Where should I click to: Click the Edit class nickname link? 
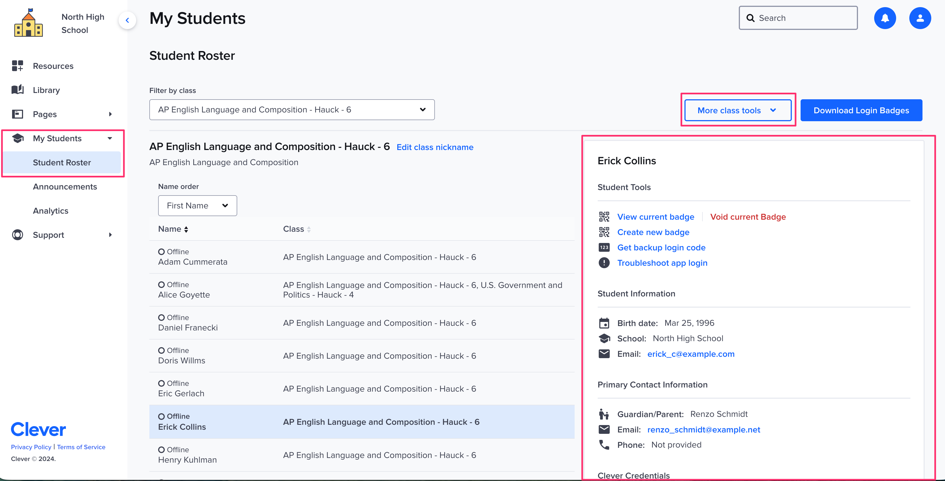coord(435,147)
